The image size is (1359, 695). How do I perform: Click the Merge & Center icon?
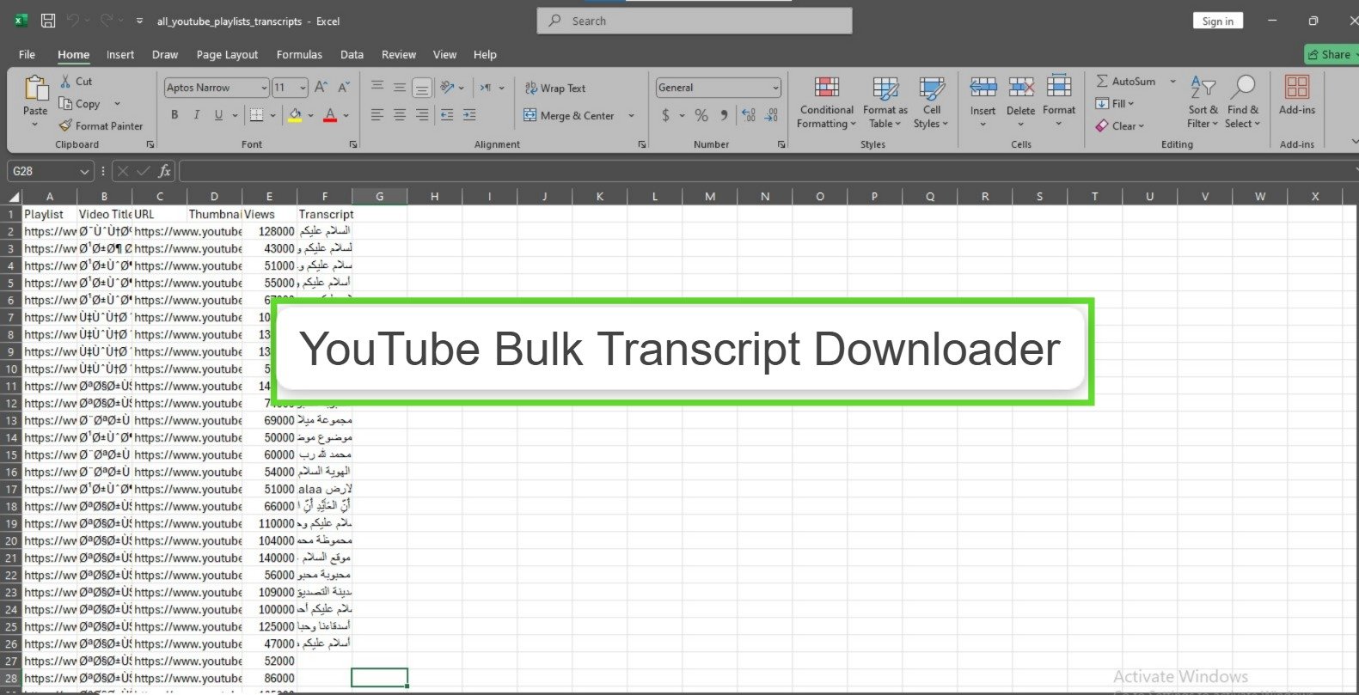(530, 115)
